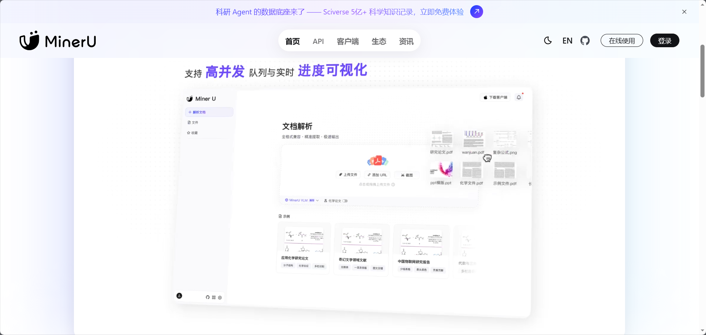Click the 少线表格 tag

pyautogui.click(x=405, y=269)
